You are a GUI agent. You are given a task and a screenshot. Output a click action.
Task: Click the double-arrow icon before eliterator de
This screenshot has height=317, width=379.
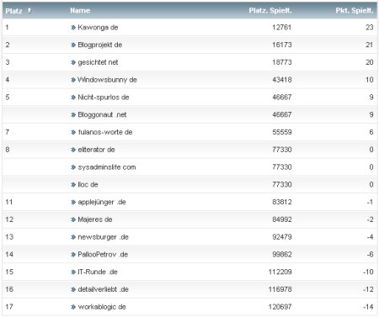point(73,150)
